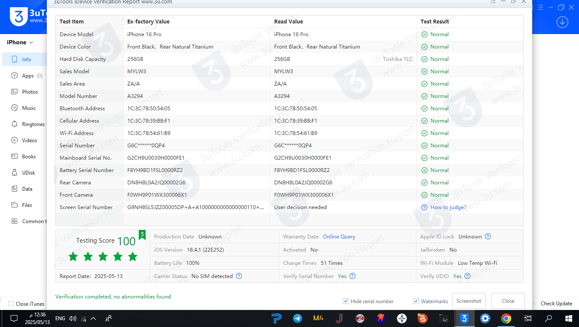Click the MYLW3 ex-factory sales model value
The height and width of the screenshot is (327, 579).
point(137,72)
